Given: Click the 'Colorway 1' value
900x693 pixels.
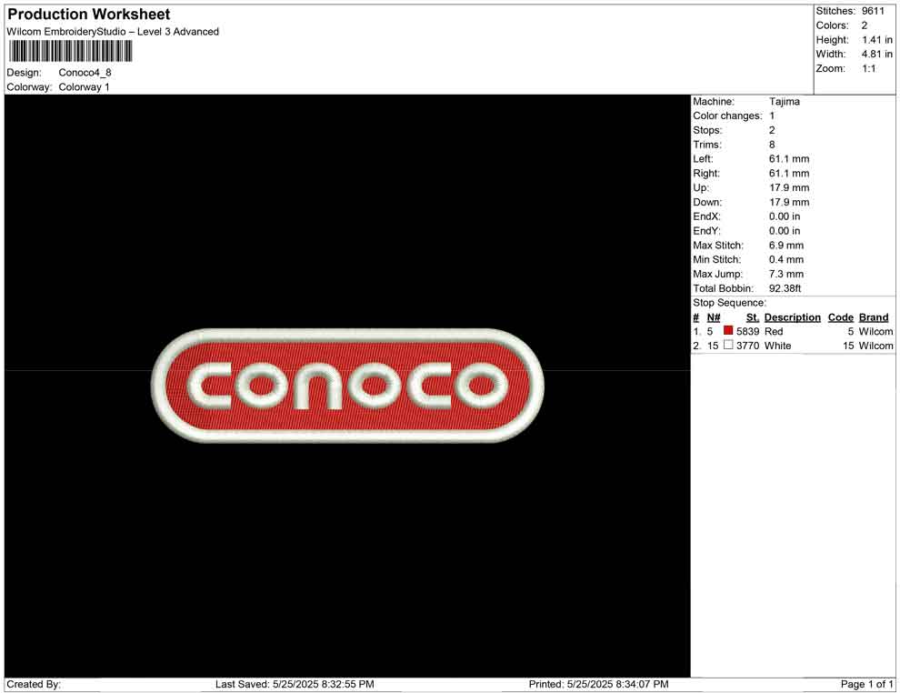Looking at the screenshot, I should 84,86.
